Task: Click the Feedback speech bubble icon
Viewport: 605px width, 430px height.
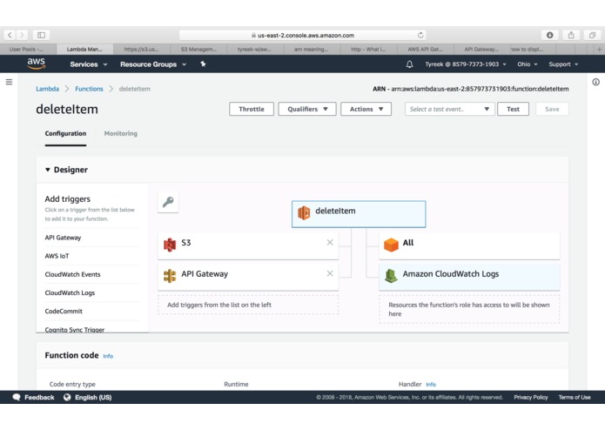Action: click(17, 397)
